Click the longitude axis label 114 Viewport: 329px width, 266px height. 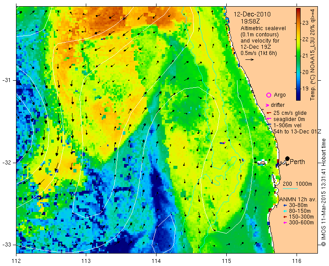[x=156, y=261]
